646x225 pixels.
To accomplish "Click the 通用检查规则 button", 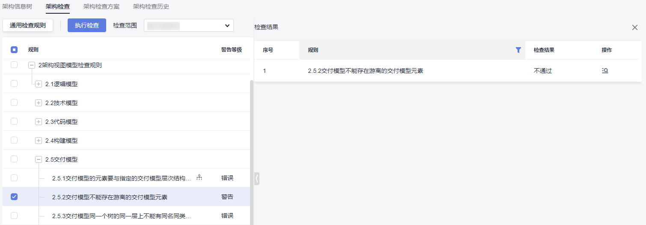I will tap(28, 25).
